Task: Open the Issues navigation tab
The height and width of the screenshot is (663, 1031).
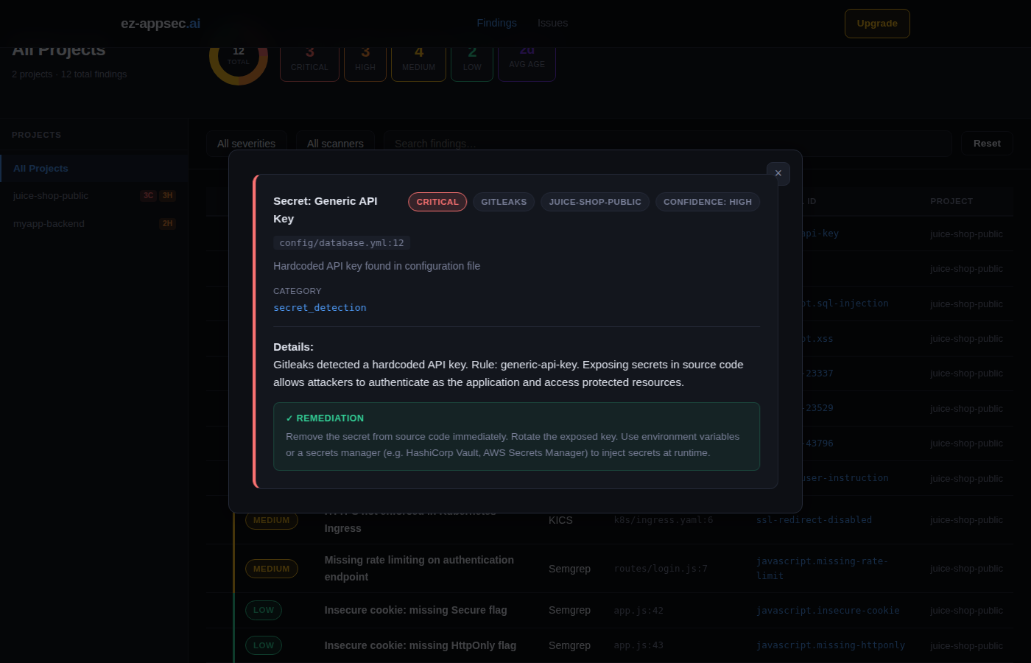Action: [552, 23]
